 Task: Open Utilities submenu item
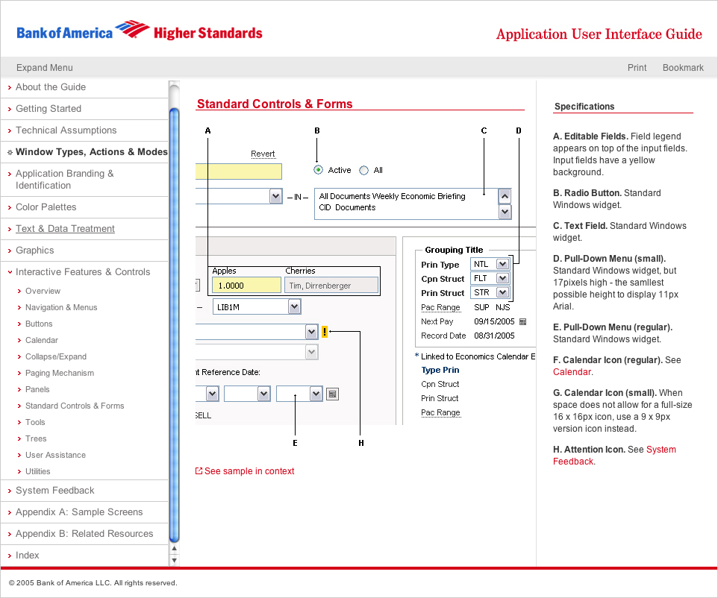tap(38, 472)
